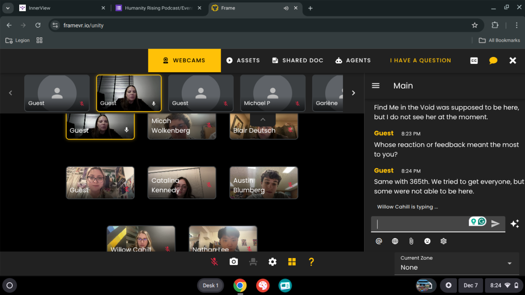Viewport: 525px width, 295px height.
Task: Toggle closed captions with the CC icon
Action: pyautogui.click(x=474, y=61)
